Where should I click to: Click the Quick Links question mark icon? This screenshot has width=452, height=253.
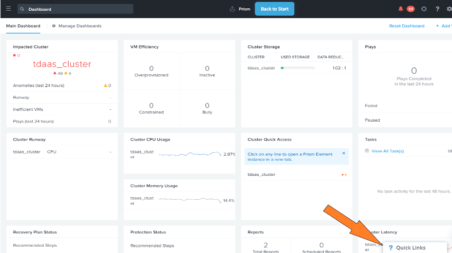tap(390, 248)
